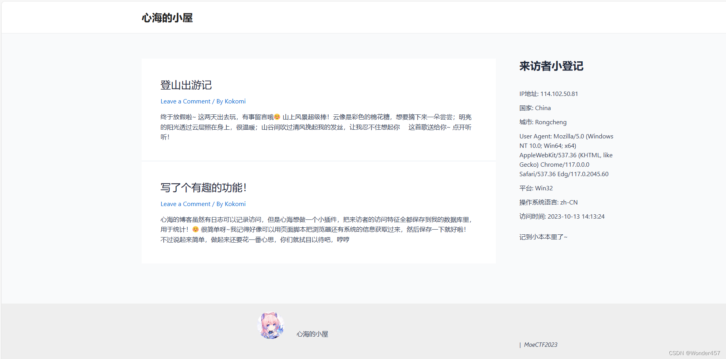Open the 登山出游记 blog post
Image resolution: width=726 pixels, height=359 pixels.
click(186, 85)
